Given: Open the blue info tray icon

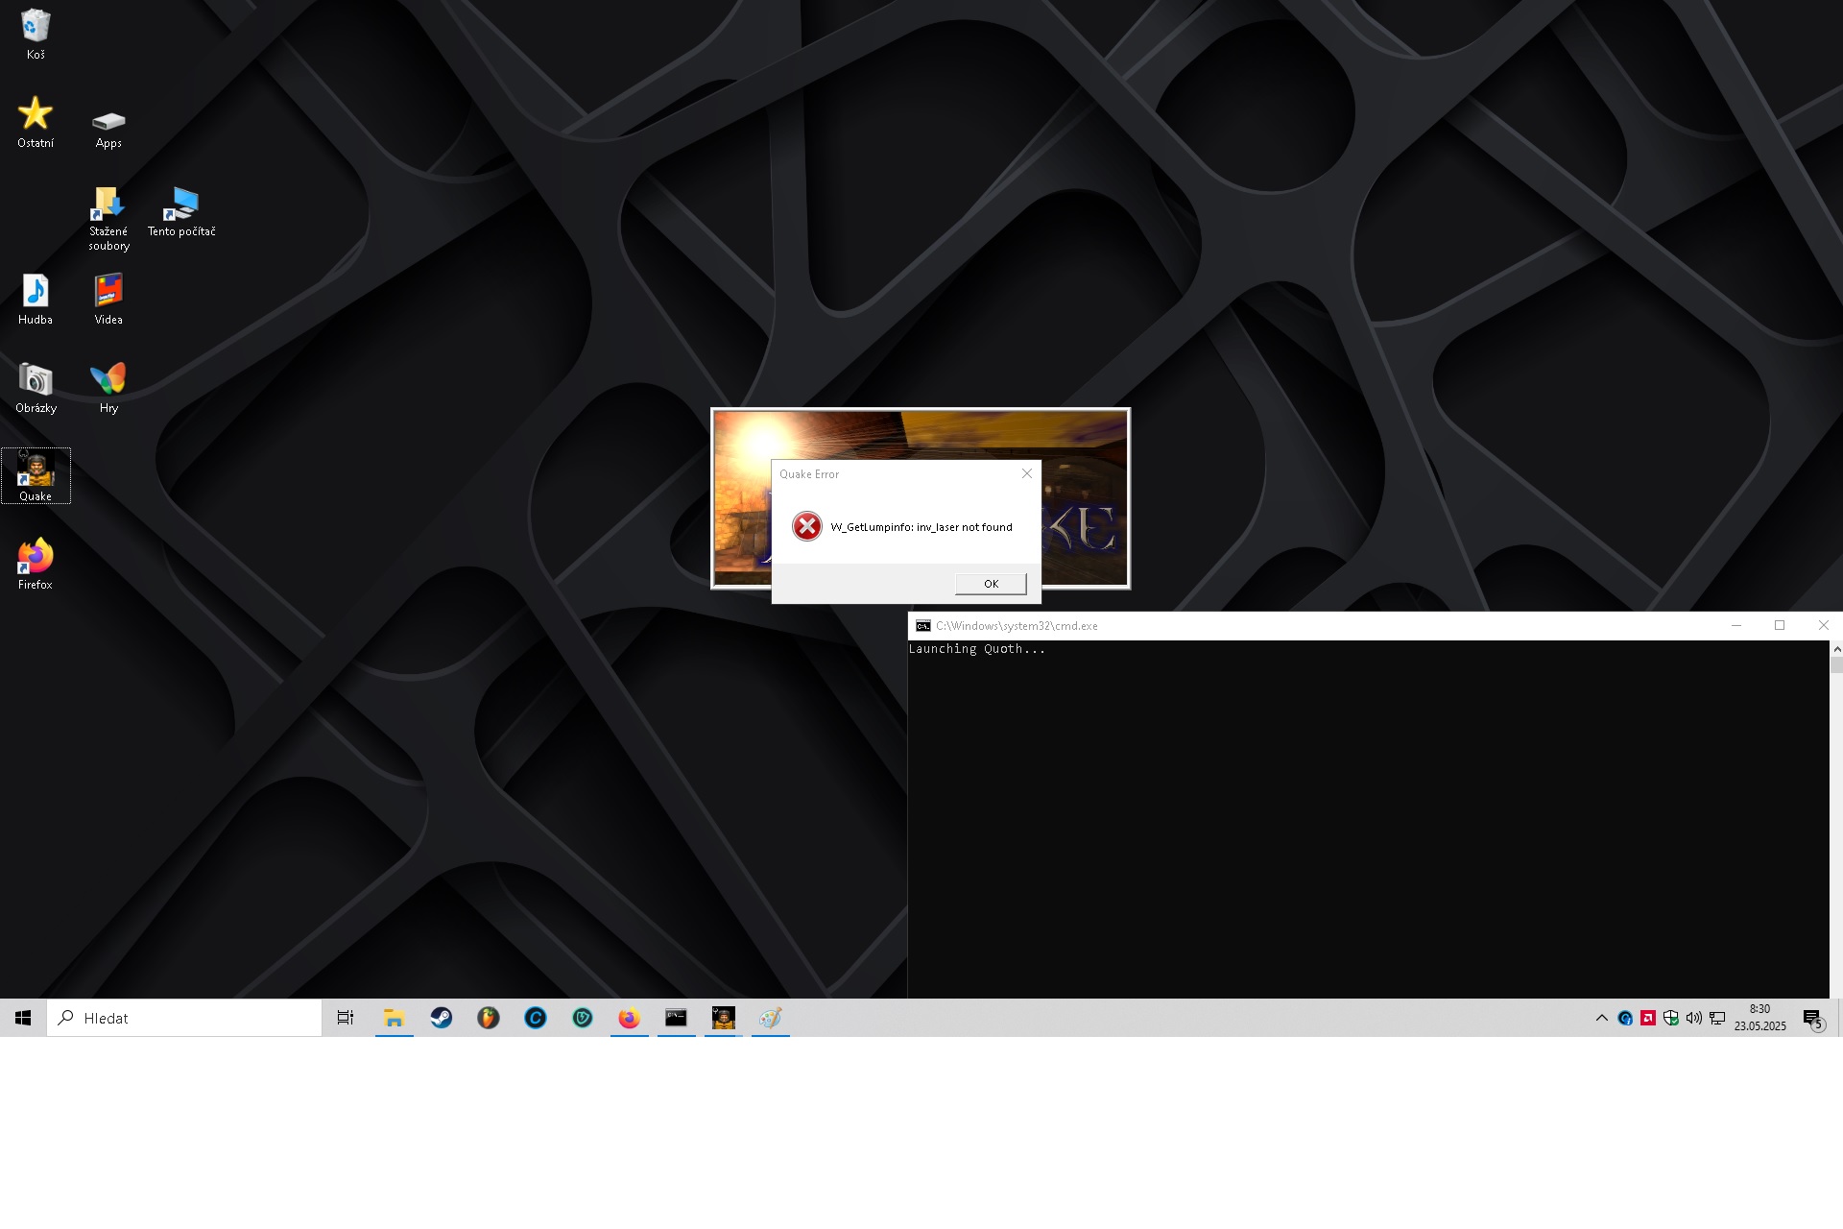Looking at the screenshot, I should 1625,1018.
